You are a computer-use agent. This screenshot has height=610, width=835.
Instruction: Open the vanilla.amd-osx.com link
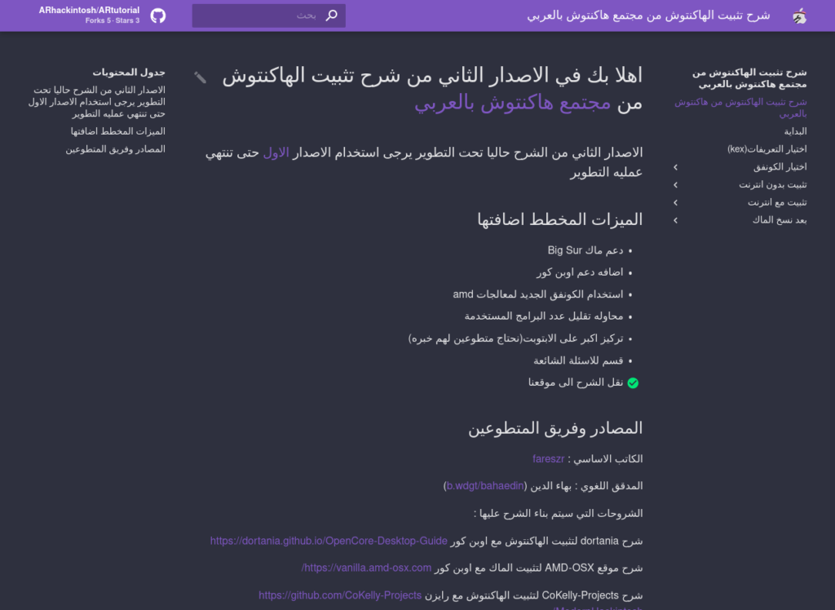click(x=368, y=568)
